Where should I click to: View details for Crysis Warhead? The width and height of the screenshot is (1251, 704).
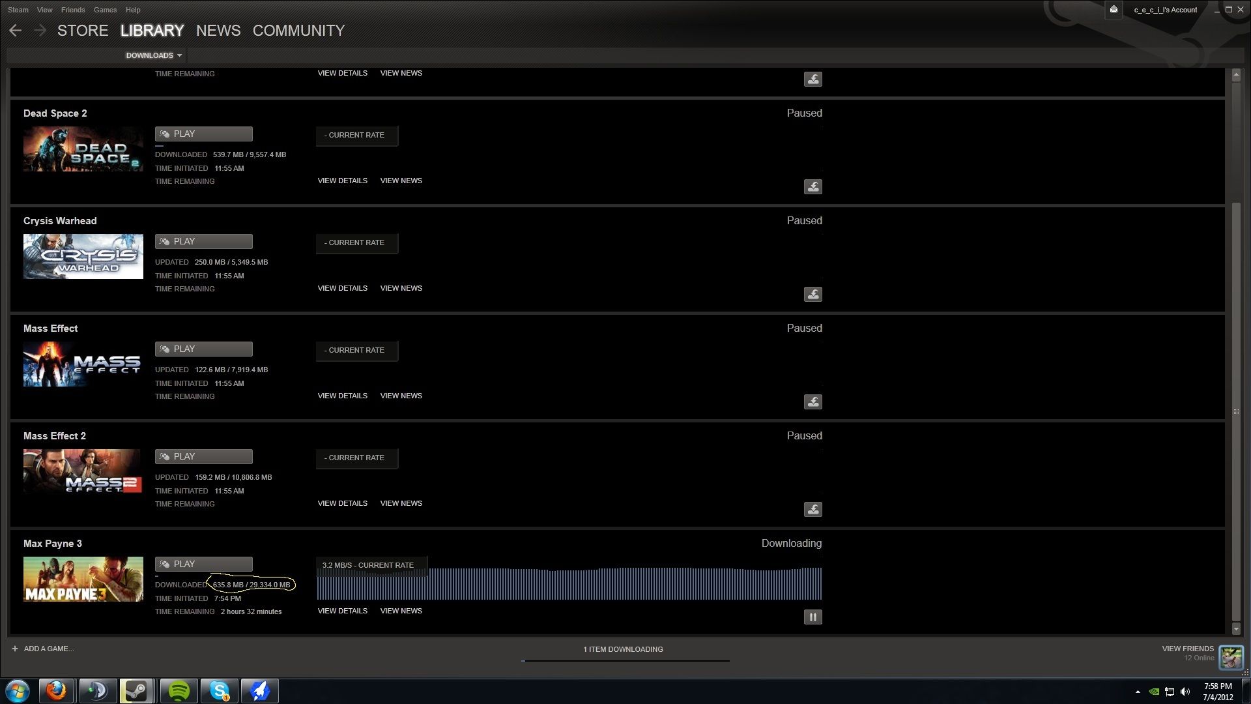click(x=343, y=288)
